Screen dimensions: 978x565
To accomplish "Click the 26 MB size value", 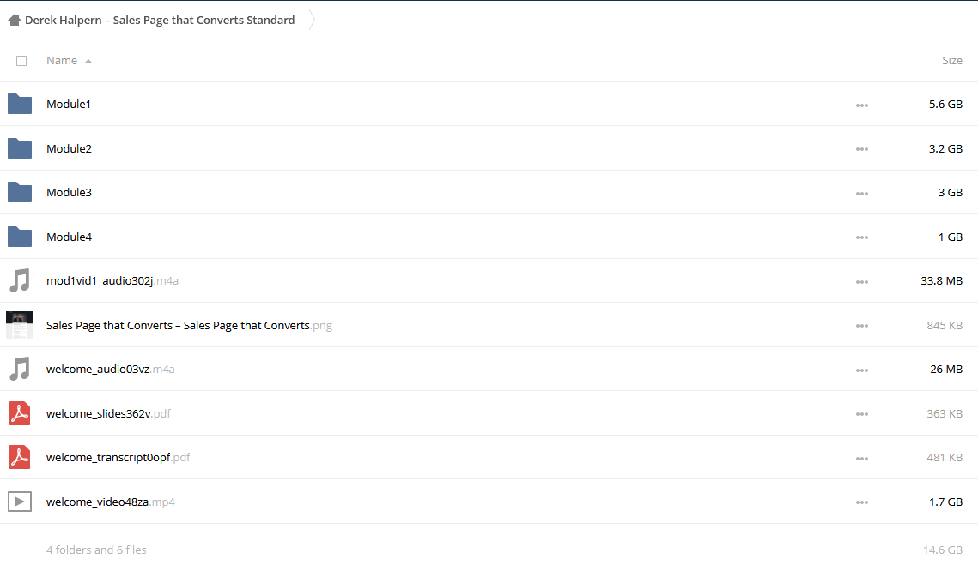I will [946, 370].
